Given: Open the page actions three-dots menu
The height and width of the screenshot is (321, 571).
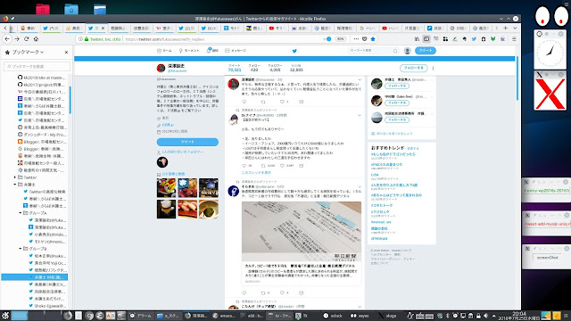Looking at the screenshot, I should pyautogui.click(x=356, y=39).
